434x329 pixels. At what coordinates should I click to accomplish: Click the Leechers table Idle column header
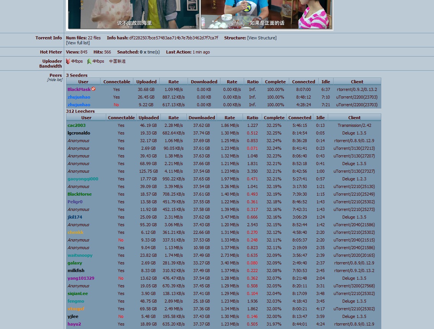point(321,118)
